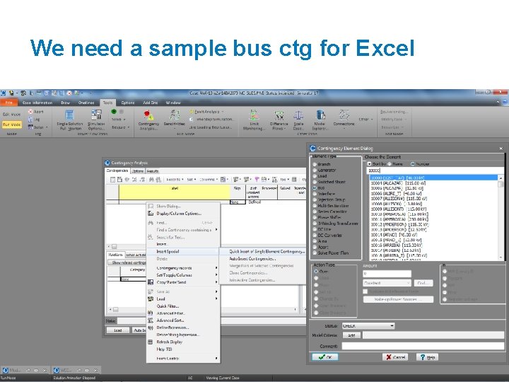Screen dimensions: 509x382
Task: Open Time Step Simulation tool
Action: click(x=211, y=120)
